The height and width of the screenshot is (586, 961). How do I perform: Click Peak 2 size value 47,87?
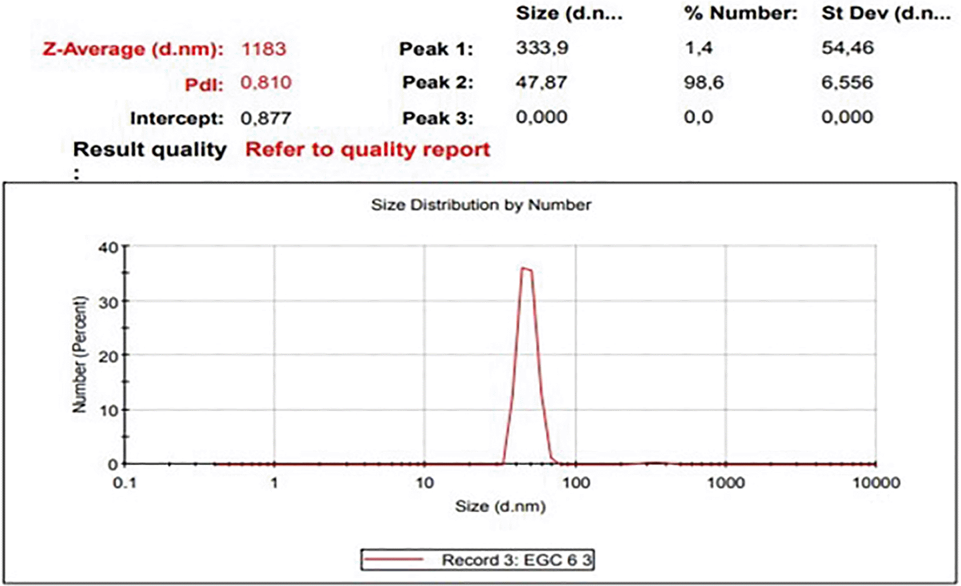[541, 83]
